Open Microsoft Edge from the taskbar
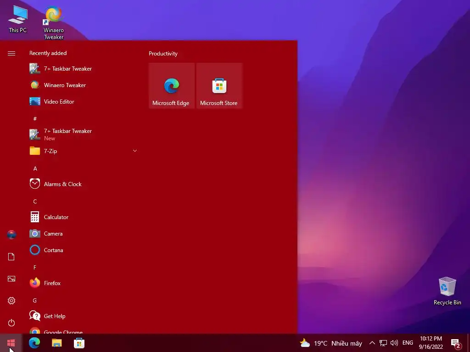 coord(34,343)
